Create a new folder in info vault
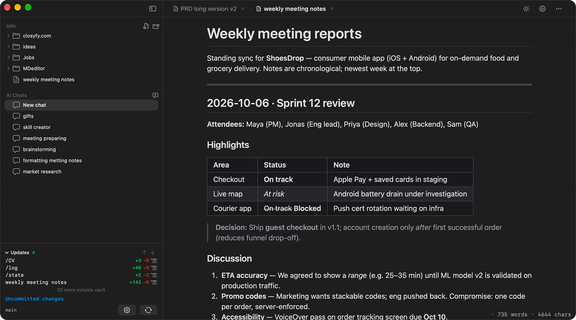Viewport: 576px width, 320px height. coord(156,26)
